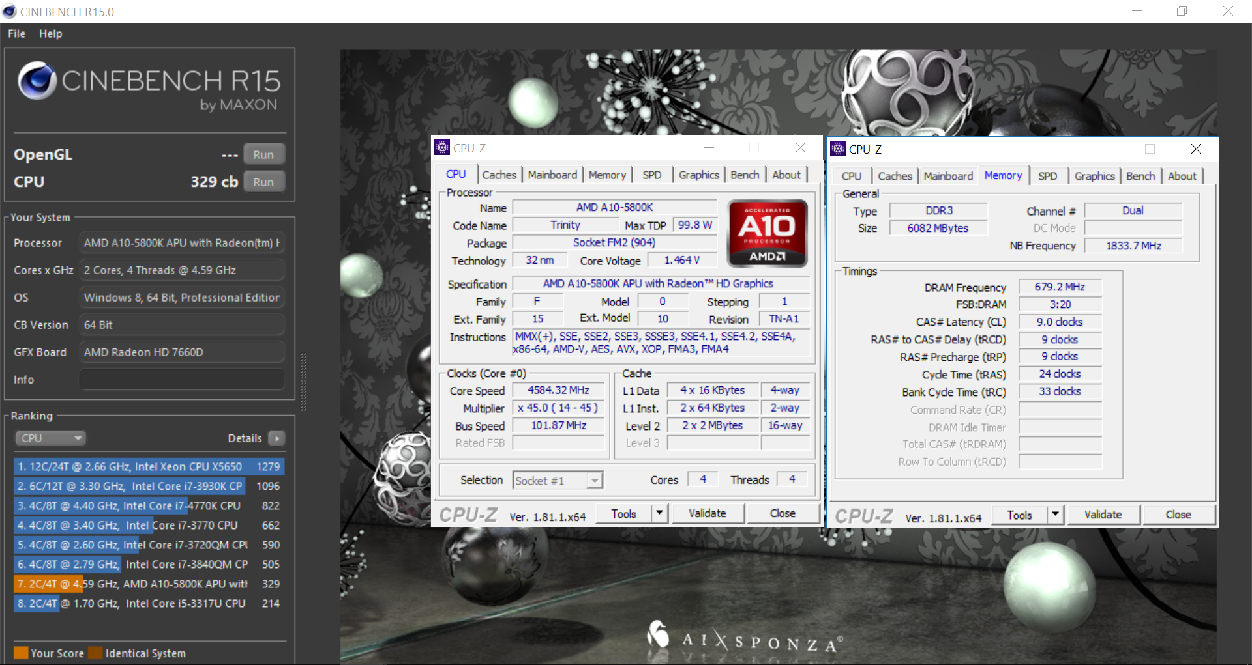The width and height of the screenshot is (1252, 665).
Task: Switch to About tab in left CPU-Z window
Action: click(786, 175)
